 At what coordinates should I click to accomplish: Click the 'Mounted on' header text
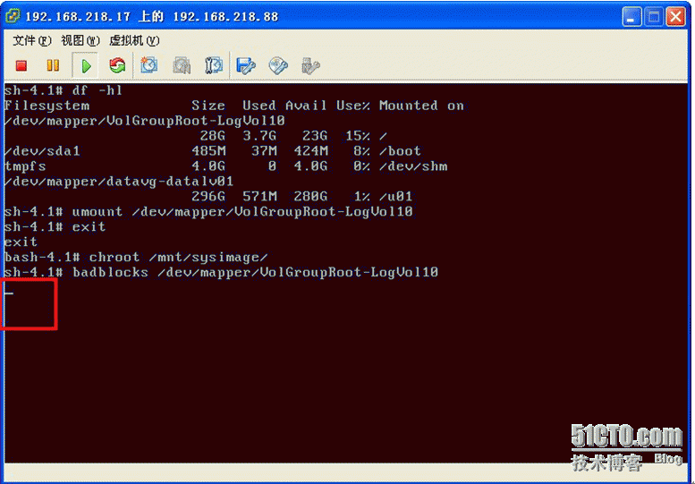(421, 106)
